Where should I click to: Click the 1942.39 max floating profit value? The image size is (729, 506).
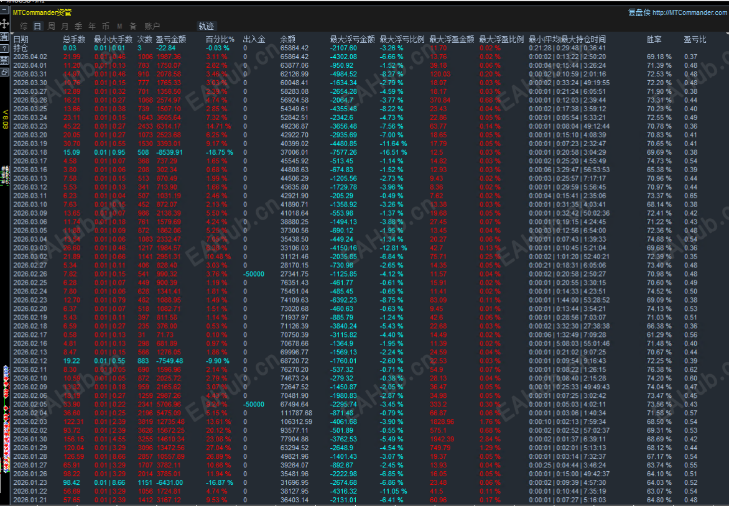click(442, 439)
